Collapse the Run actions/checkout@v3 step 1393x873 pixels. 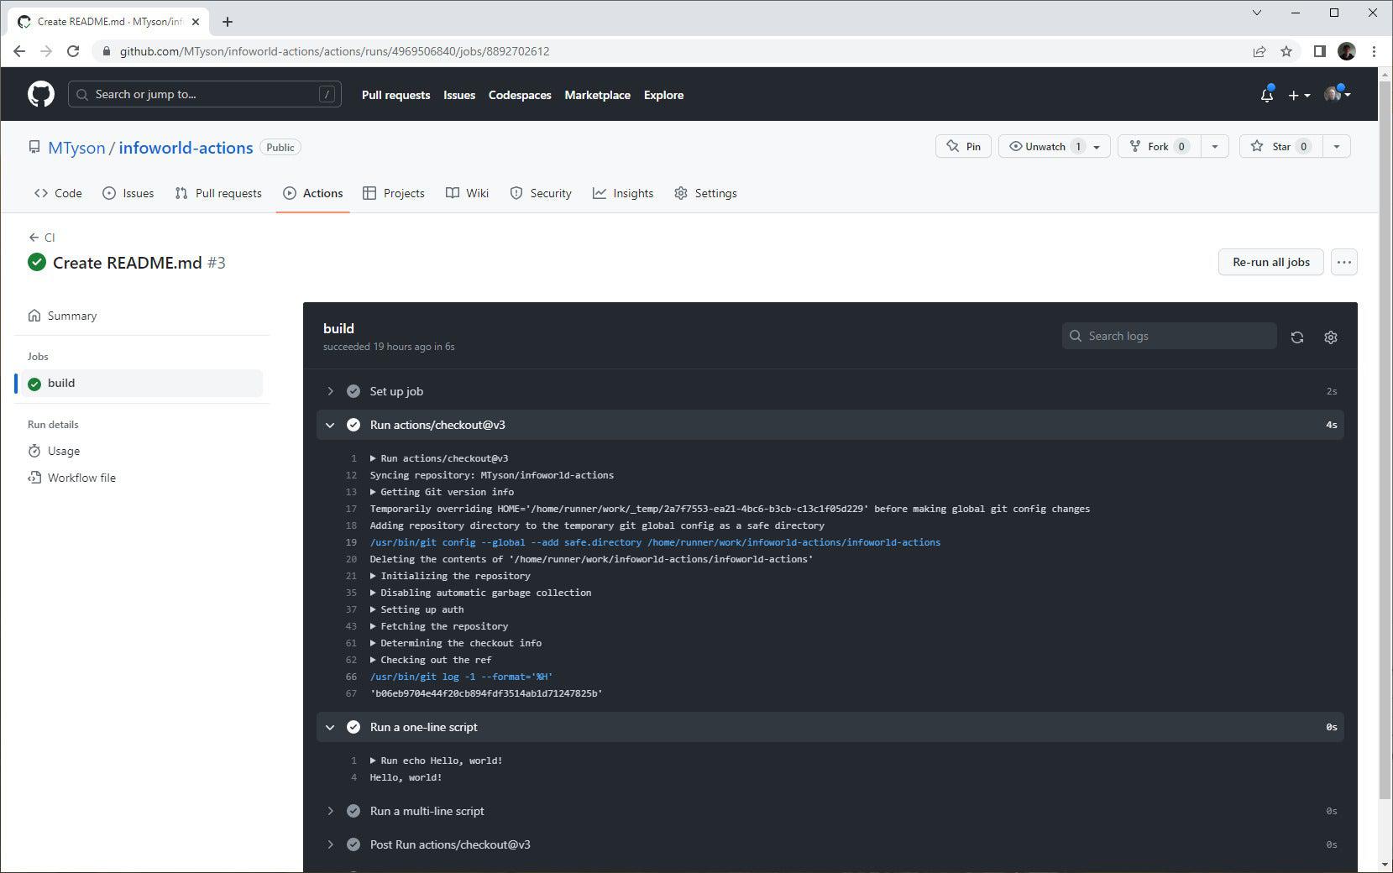click(x=331, y=425)
